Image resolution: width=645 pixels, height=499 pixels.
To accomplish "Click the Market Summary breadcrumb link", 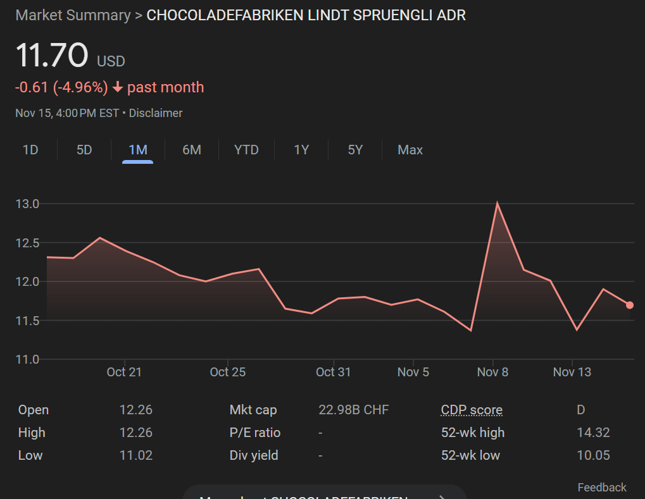I will (73, 15).
